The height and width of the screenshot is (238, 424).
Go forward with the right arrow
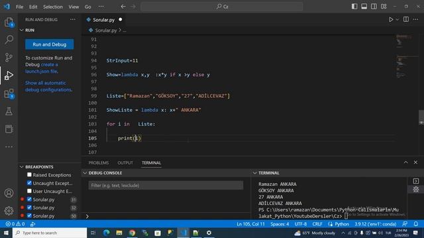[133, 7]
